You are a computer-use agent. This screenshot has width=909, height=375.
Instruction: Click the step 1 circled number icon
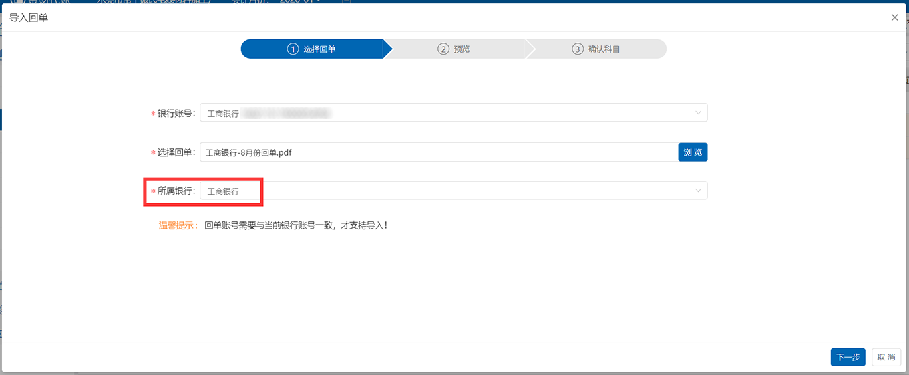(293, 49)
